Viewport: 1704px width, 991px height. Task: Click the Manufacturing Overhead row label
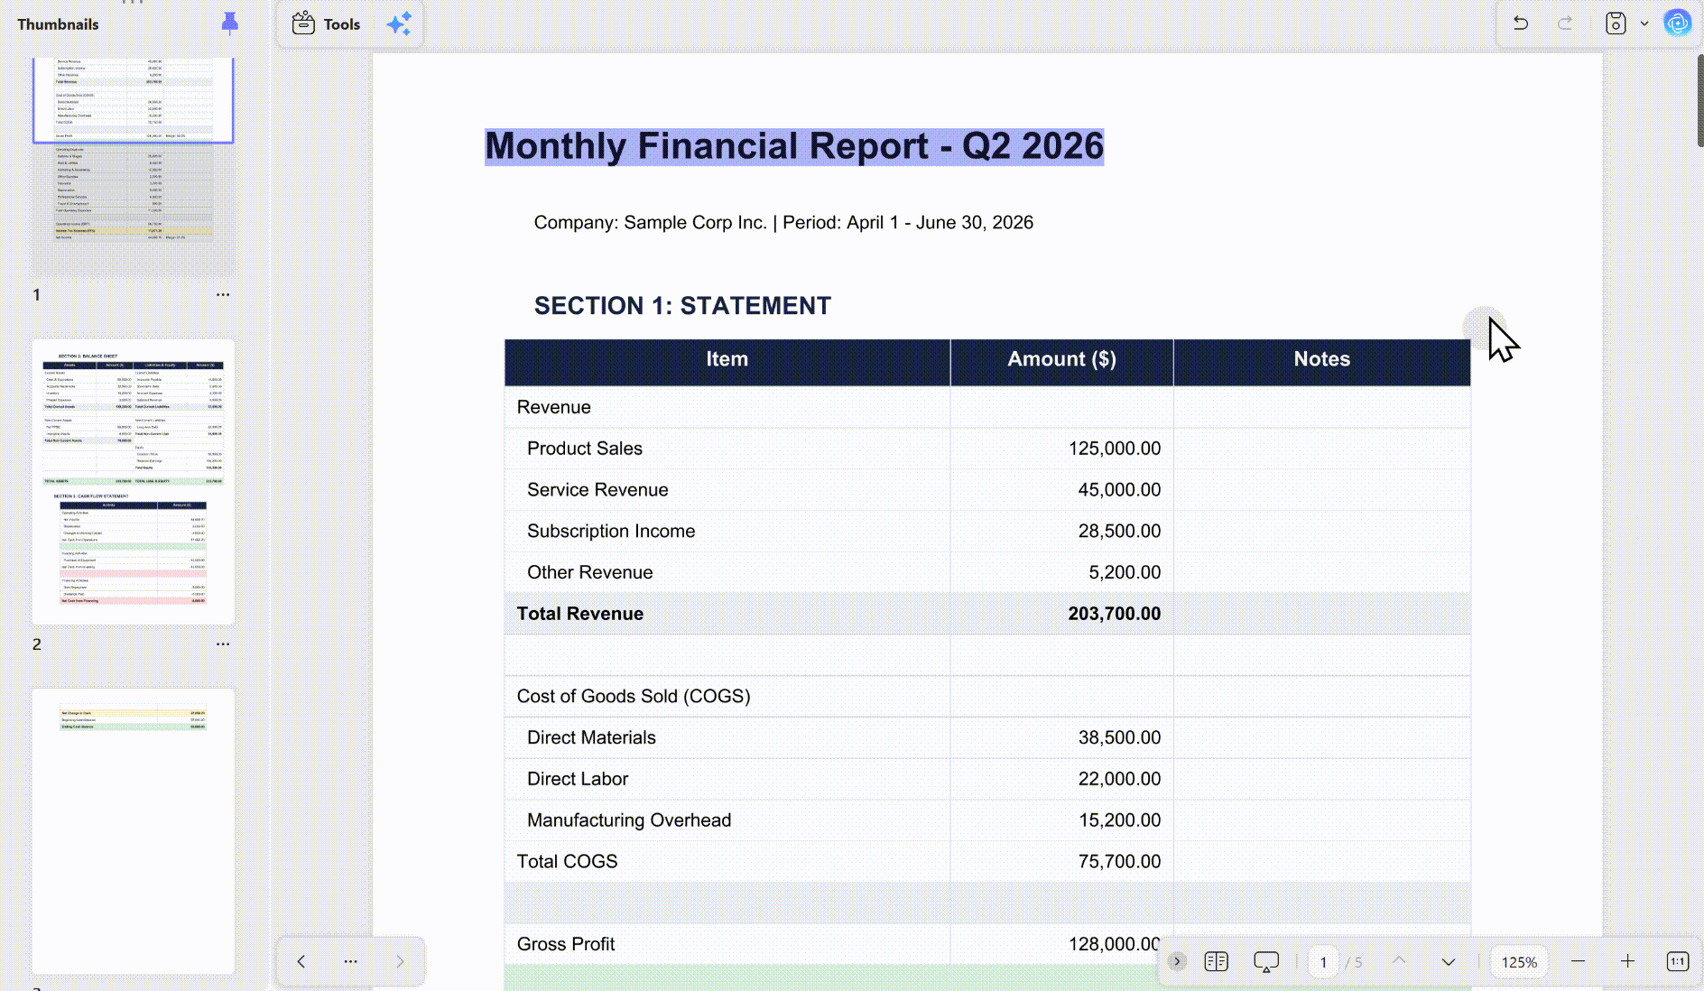pyautogui.click(x=629, y=820)
